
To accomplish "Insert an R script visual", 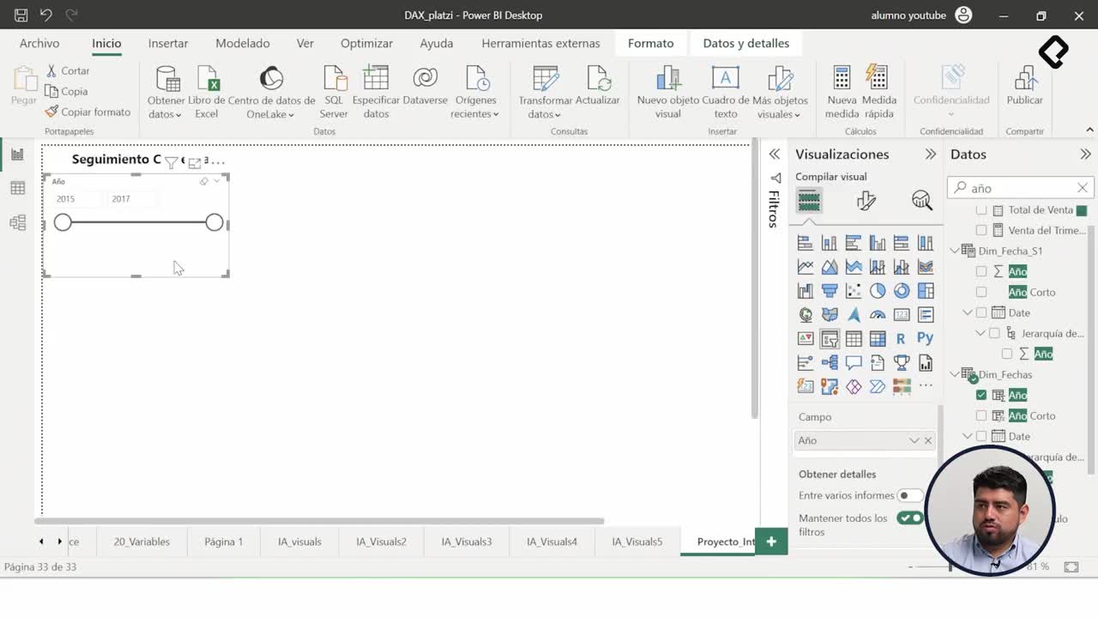I will [901, 339].
